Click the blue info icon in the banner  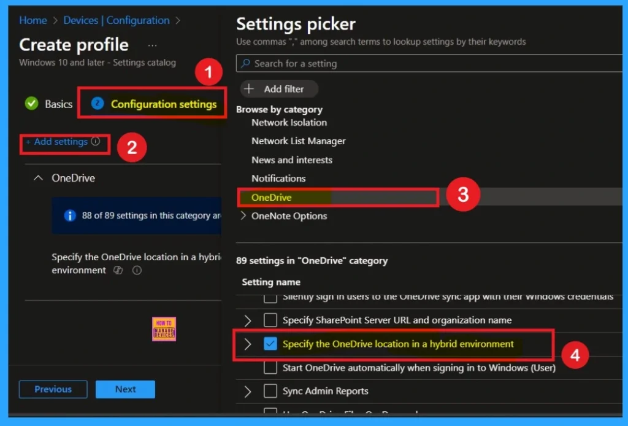tap(70, 215)
